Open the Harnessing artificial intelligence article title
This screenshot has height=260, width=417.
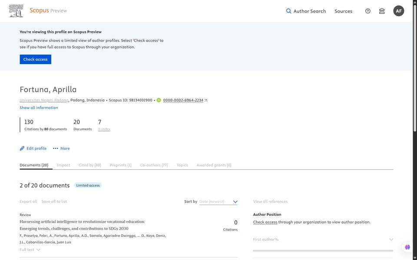pyautogui.click(x=82, y=225)
